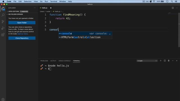Open the View menu

coord(36,1)
